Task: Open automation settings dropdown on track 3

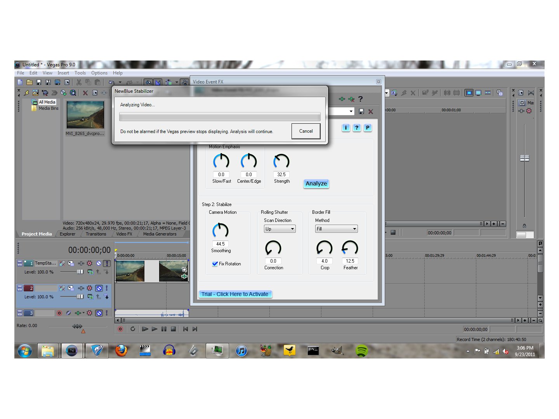Action: (89, 313)
